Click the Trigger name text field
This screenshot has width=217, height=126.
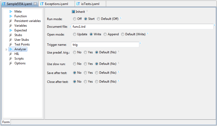pyautogui.click(x=105, y=45)
